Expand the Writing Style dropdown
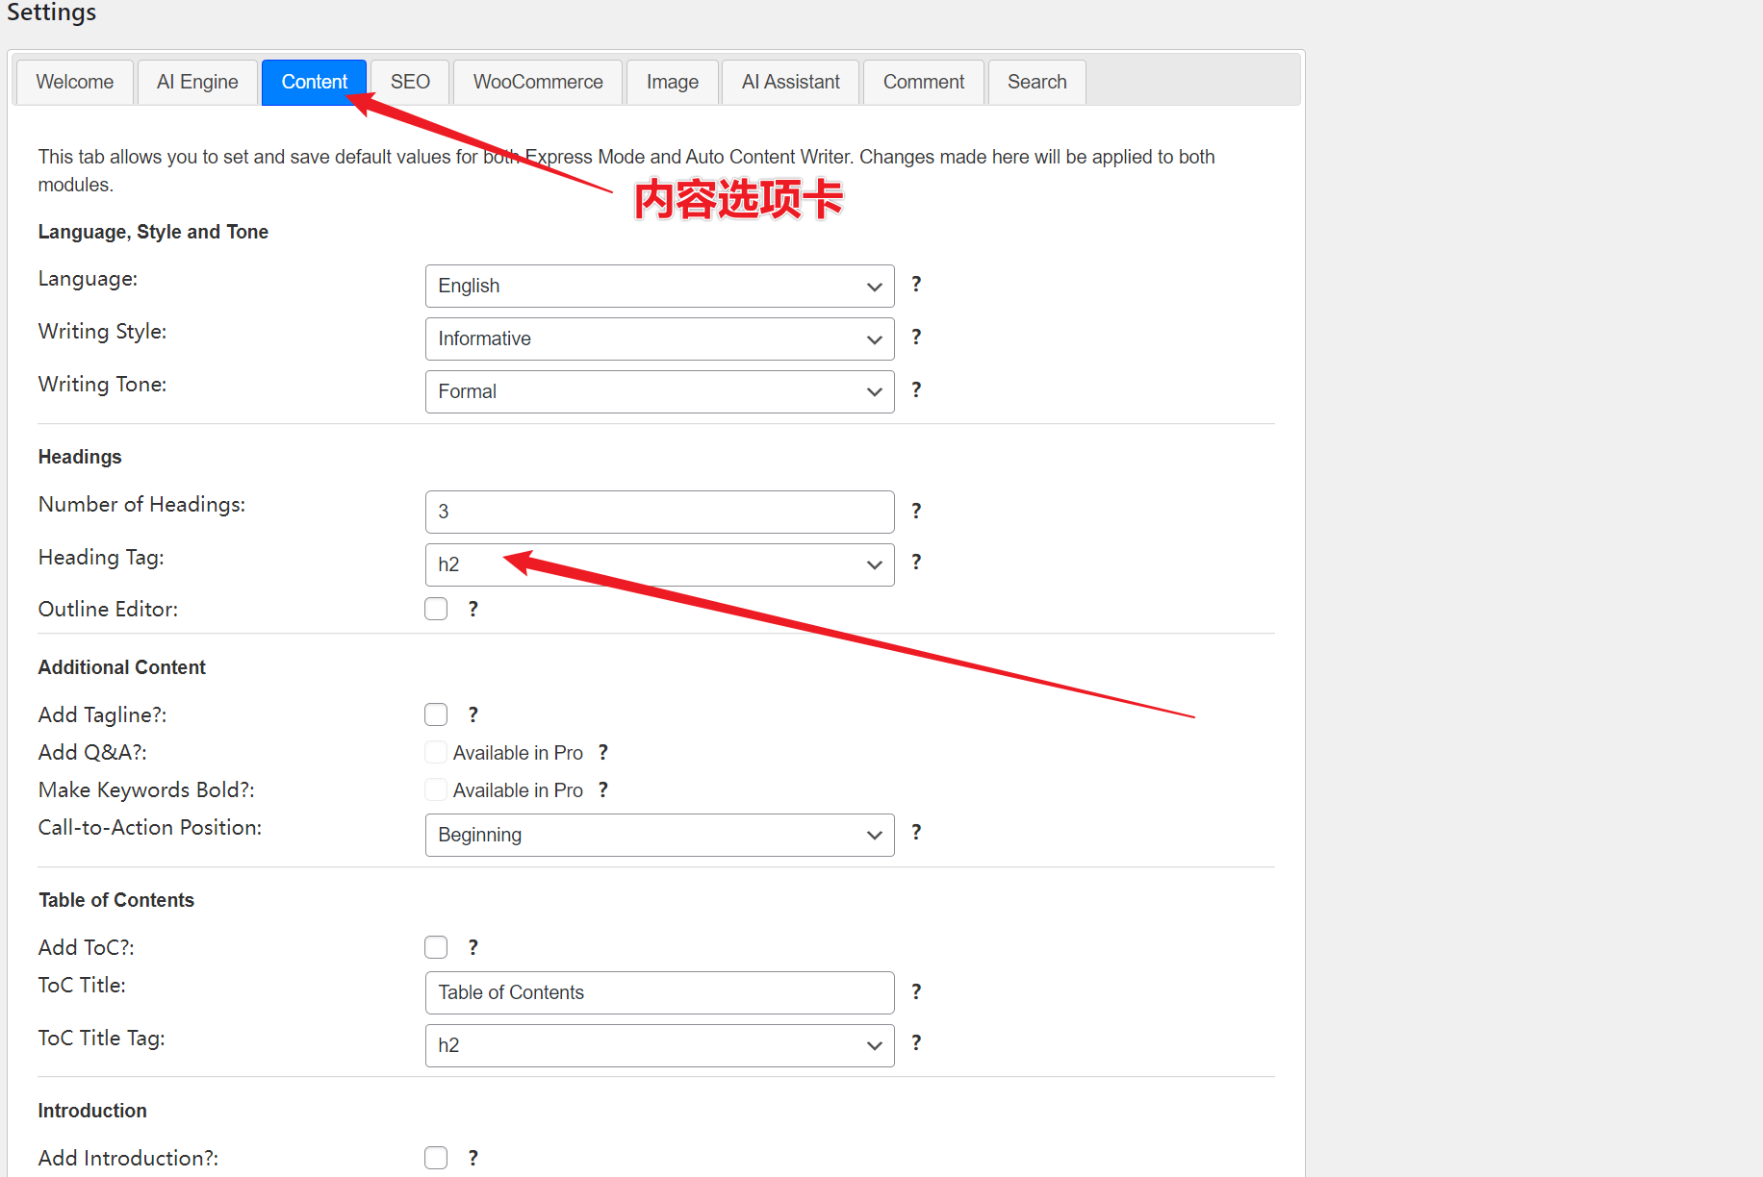 click(659, 338)
